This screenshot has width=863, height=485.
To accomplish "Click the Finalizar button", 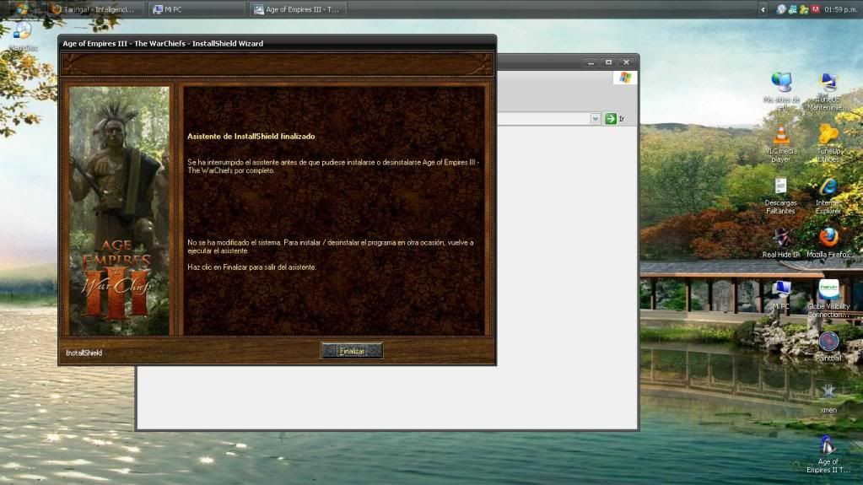I will [352, 351].
